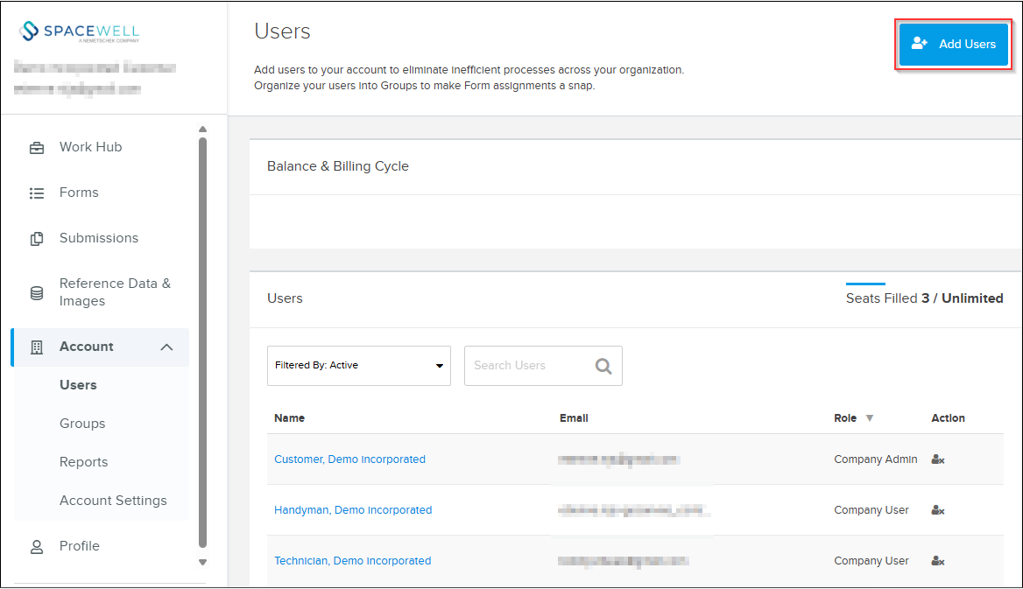This screenshot has height=589, width=1023.
Task: Open Technician, Demo Incorporated user link
Action: click(x=352, y=561)
